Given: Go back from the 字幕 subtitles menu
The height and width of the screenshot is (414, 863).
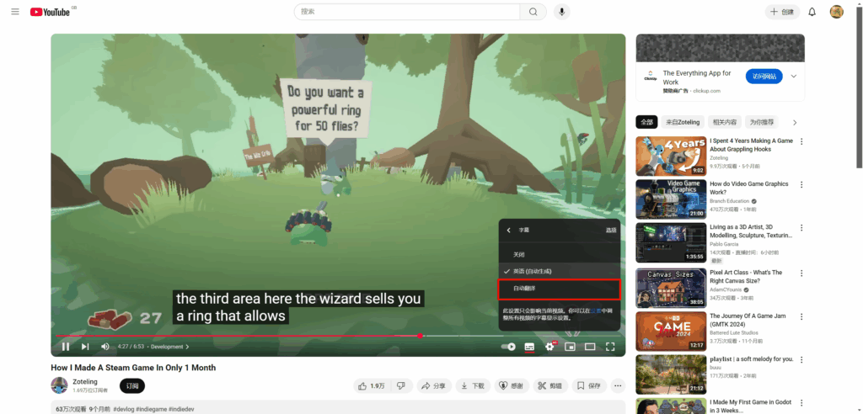Looking at the screenshot, I should pos(508,231).
